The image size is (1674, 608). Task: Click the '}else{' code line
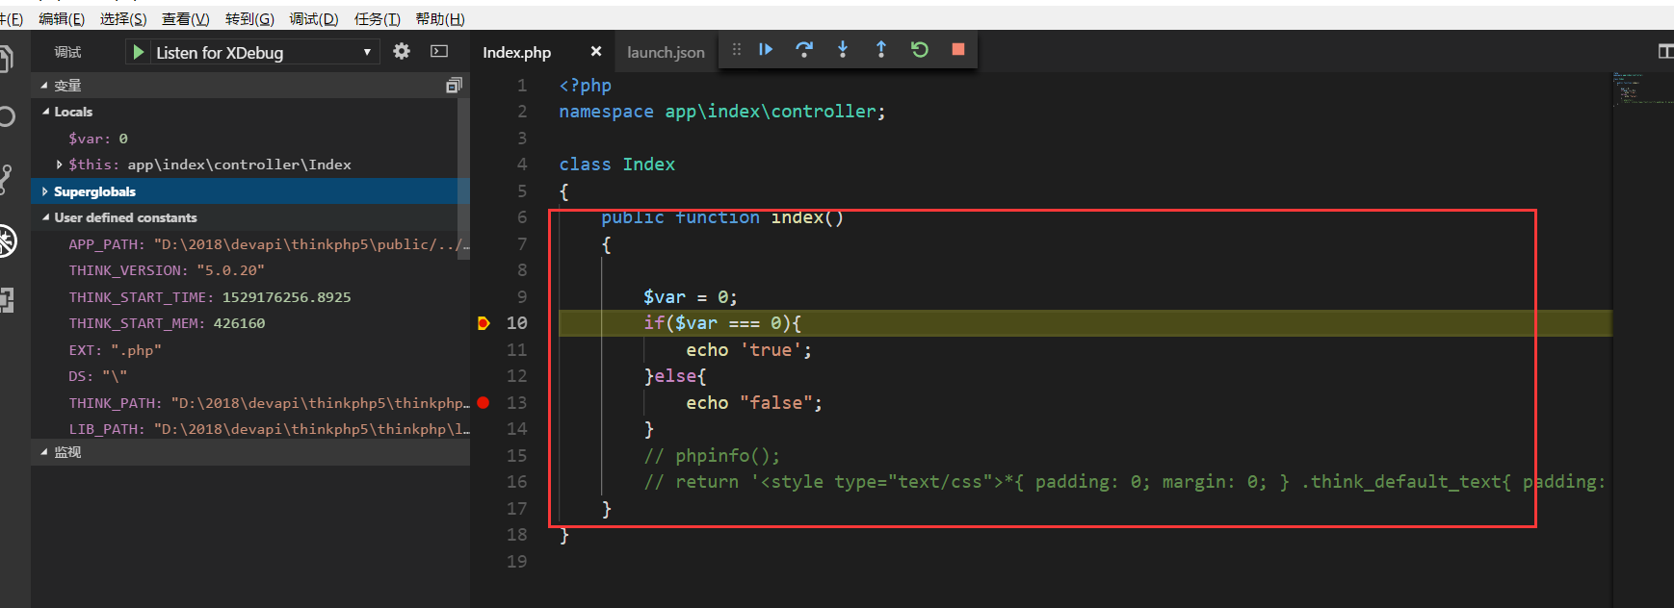[675, 376]
